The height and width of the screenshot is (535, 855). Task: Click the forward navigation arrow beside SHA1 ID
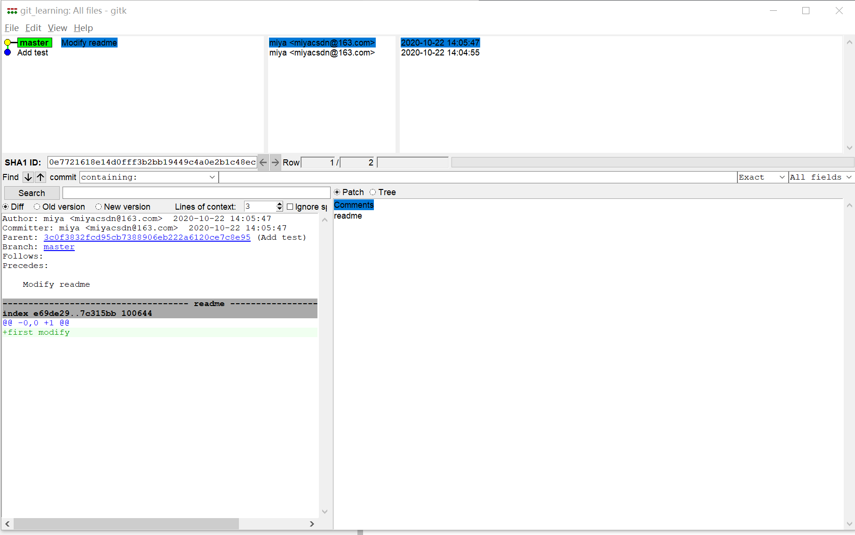275,162
